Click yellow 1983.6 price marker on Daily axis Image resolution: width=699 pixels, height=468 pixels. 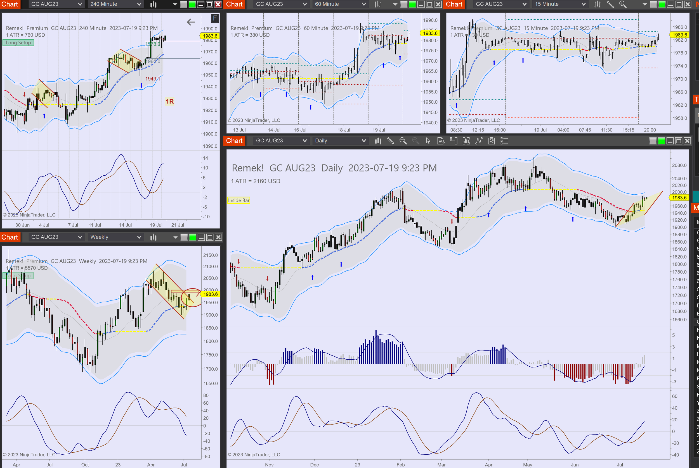tap(679, 198)
